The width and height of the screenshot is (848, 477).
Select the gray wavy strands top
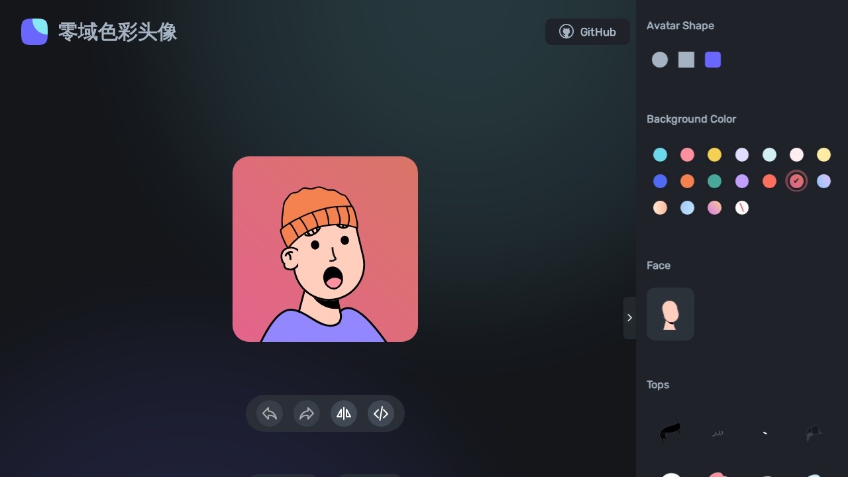[x=717, y=433]
